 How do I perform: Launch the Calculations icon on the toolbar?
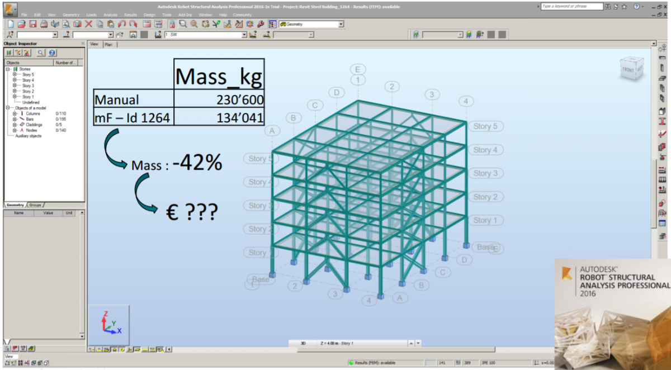(148, 24)
